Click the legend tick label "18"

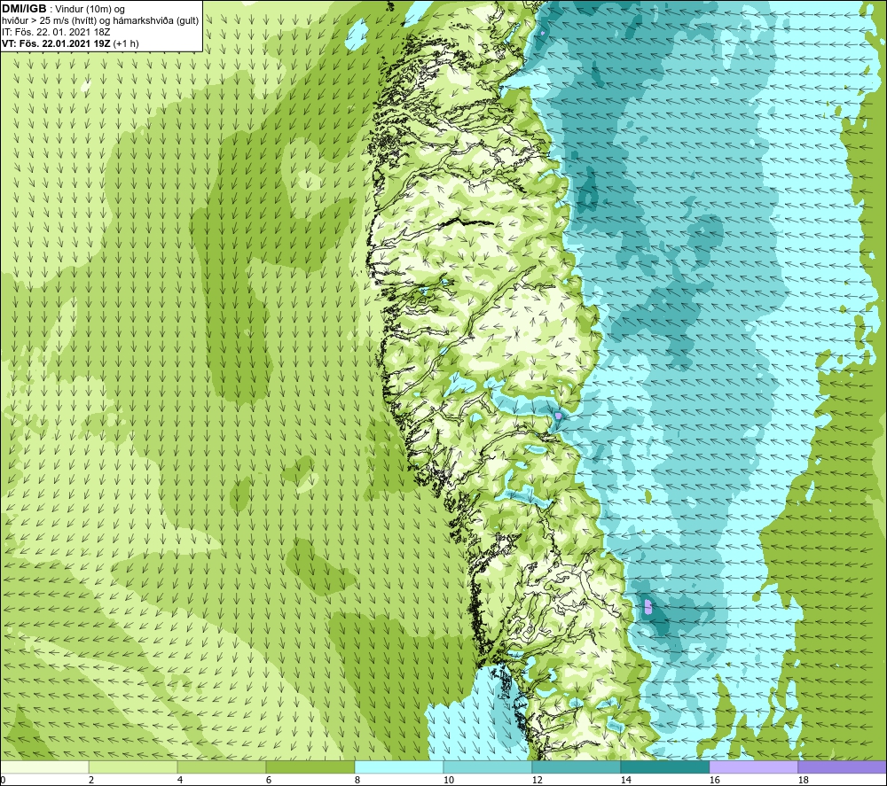(x=804, y=780)
